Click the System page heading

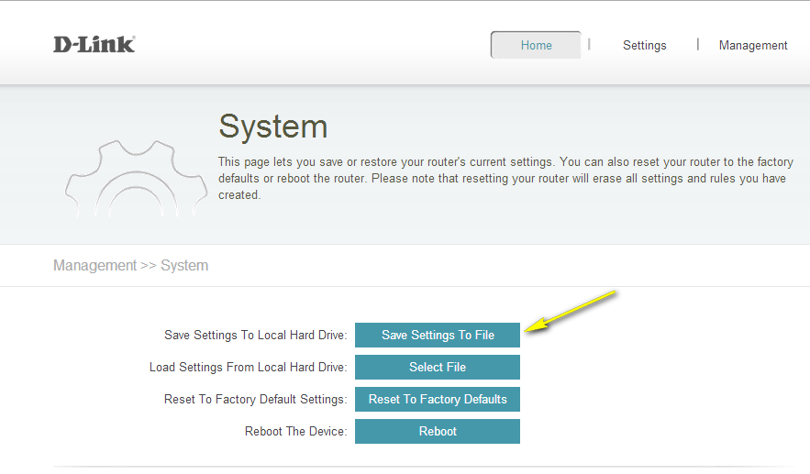click(x=272, y=127)
